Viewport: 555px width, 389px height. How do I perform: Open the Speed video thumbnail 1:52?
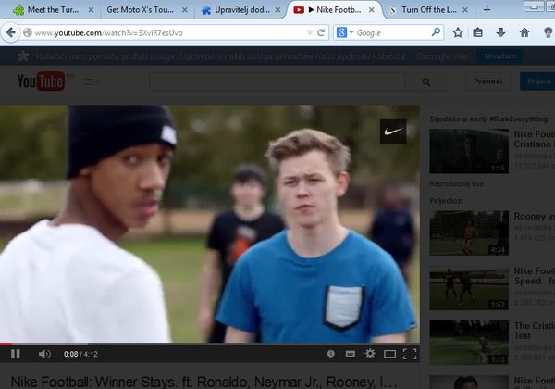(x=469, y=288)
